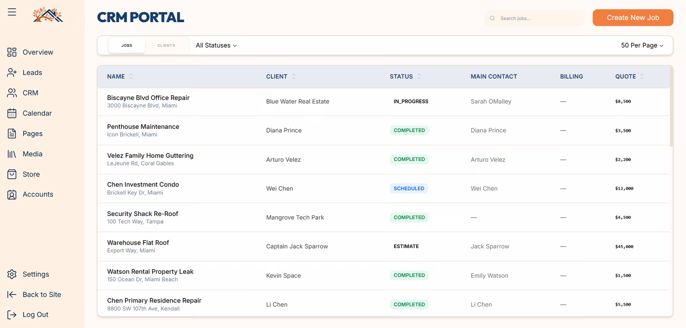Image resolution: width=686 pixels, height=328 pixels.
Task: Click the Settings gear icon
Action: (12, 274)
